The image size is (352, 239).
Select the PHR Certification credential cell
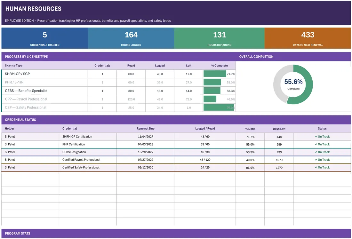pyautogui.click(x=88, y=144)
